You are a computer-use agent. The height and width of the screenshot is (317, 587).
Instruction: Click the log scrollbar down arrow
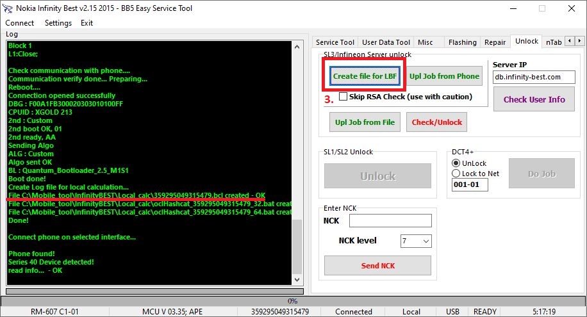(x=297, y=280)
